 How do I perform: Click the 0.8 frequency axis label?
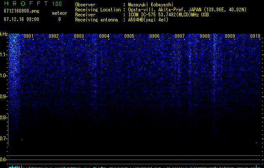(x=3, y=118)
